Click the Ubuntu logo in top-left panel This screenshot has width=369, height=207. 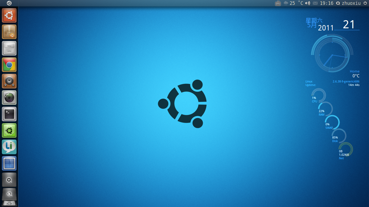coord(9,3)
